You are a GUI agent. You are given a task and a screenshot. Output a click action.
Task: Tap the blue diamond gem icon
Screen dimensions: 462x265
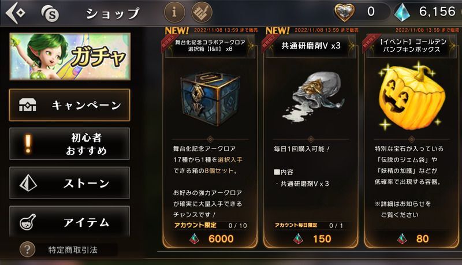402,12
